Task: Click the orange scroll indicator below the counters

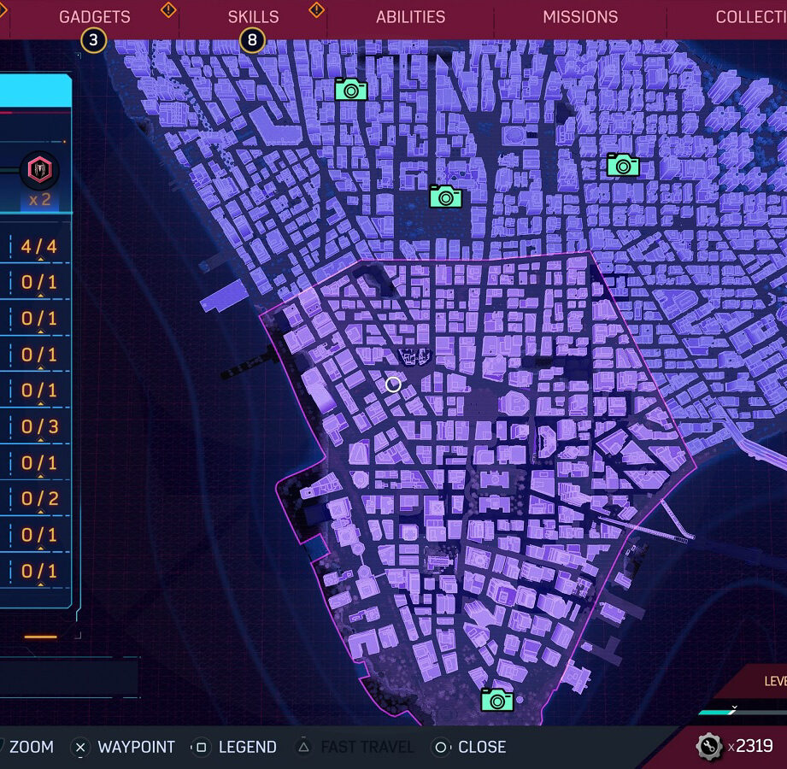Action: click(x=41, y=637)
